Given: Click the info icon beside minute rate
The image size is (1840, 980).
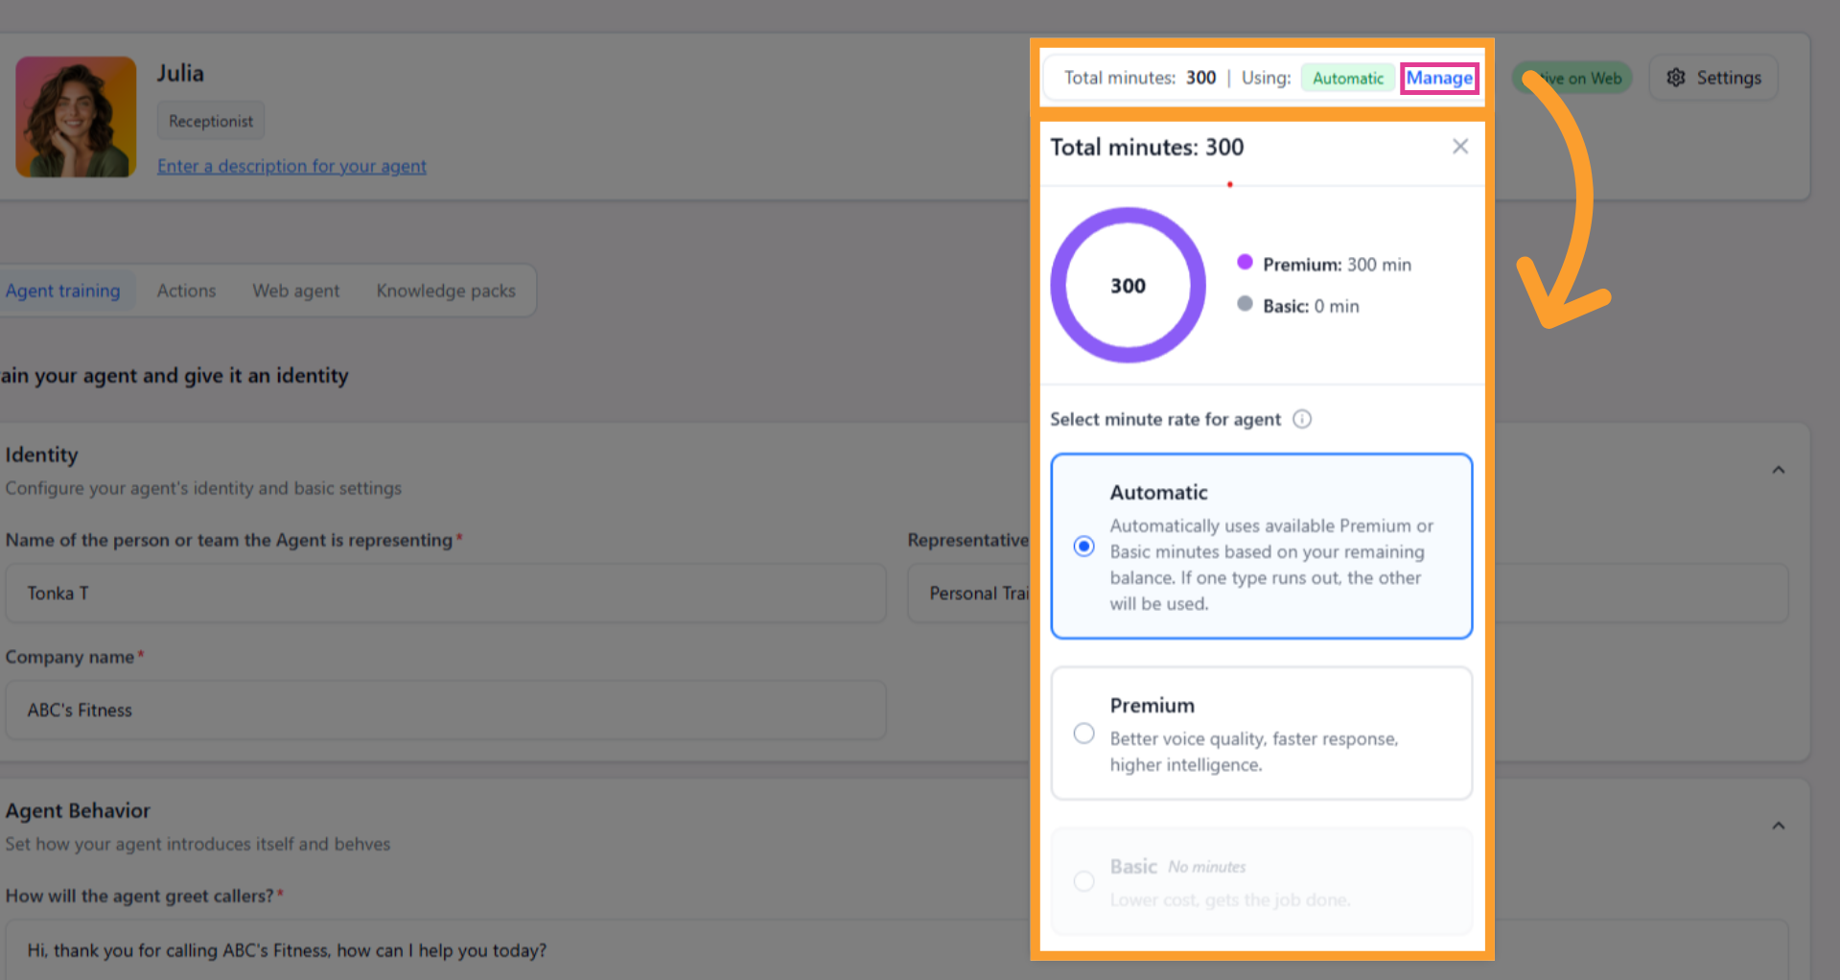Looking at the screenshot, I should (1302, 419).
